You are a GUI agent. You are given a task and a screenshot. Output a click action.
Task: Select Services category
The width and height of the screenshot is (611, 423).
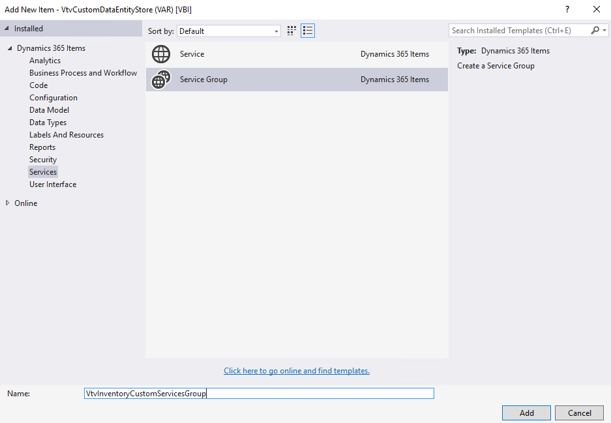point(43,172)
